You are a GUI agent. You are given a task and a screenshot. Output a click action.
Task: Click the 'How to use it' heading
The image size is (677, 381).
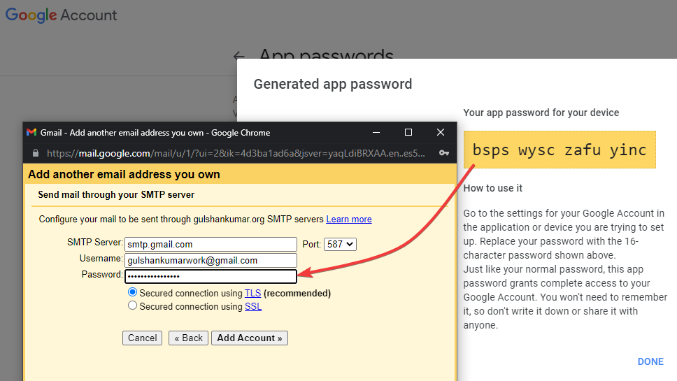tap(492, 188)
